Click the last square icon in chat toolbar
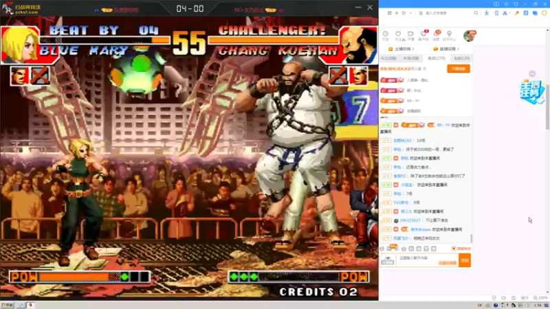This screenshot has height=309, width=550. [434, 249]
